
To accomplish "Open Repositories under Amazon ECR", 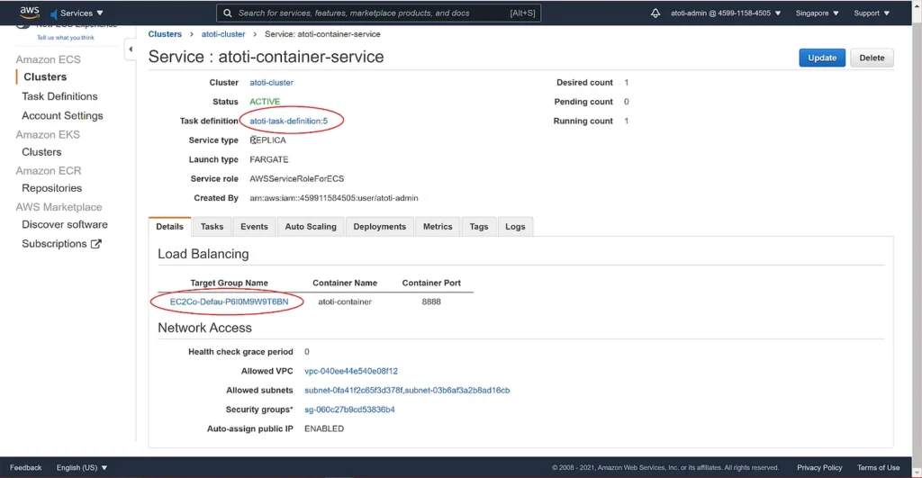I will coord(51,188).
